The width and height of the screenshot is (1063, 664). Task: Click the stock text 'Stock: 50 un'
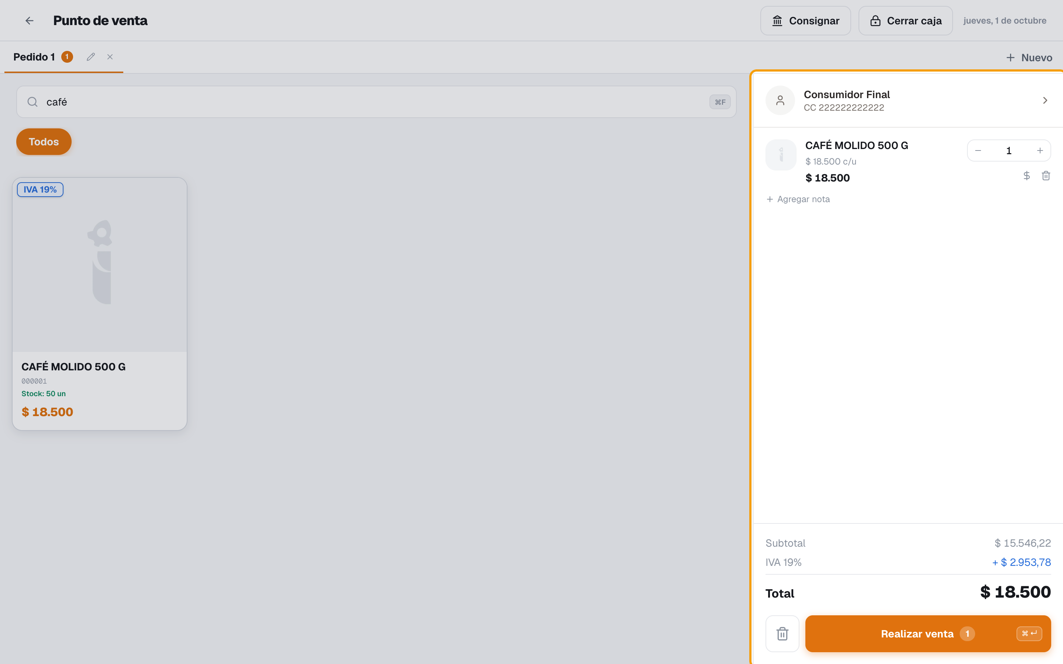[44, 394]
